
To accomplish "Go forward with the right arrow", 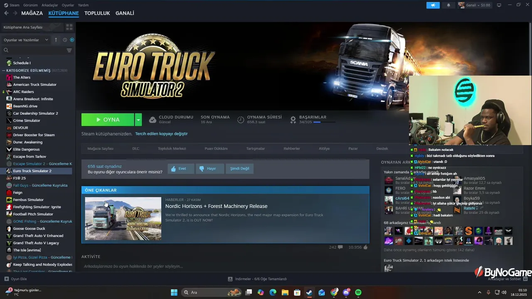I will click(15, 13).
